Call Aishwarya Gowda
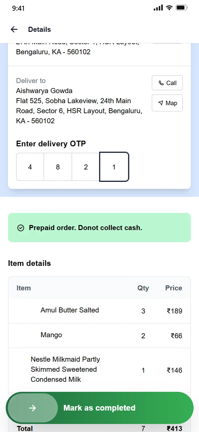 (x=167, y=83)
